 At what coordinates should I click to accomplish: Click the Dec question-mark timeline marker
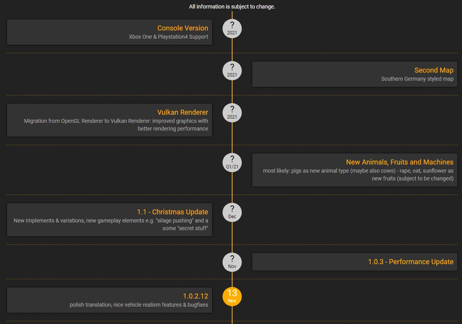coord(232,212)
